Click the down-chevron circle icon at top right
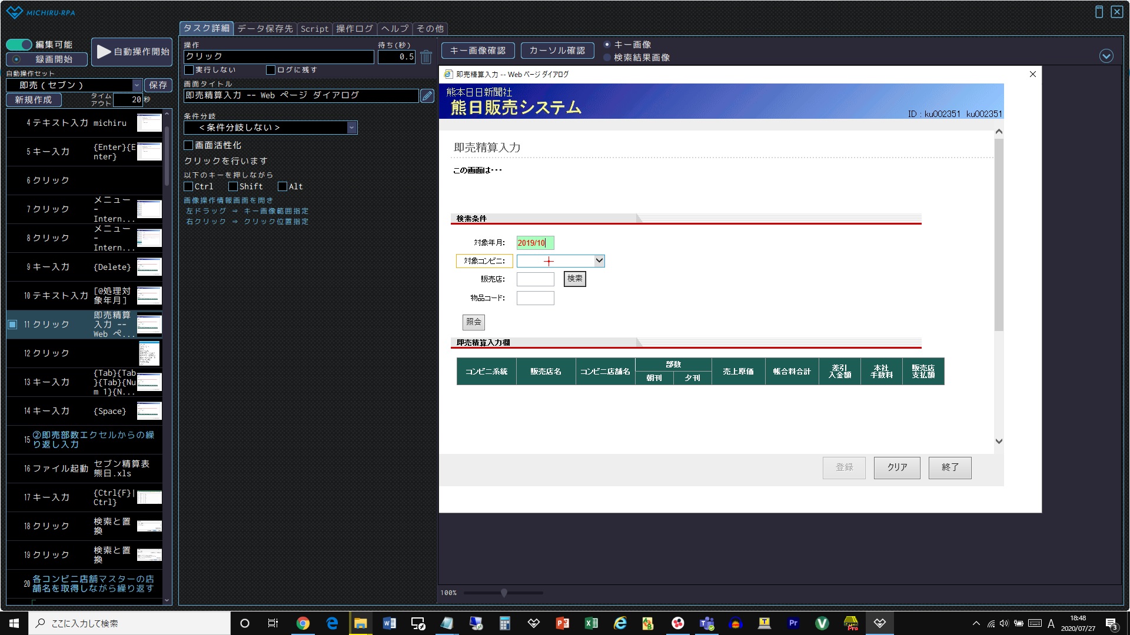Image resolution: width=1130 pixels, height=635 pixels. click(1106, 56)
